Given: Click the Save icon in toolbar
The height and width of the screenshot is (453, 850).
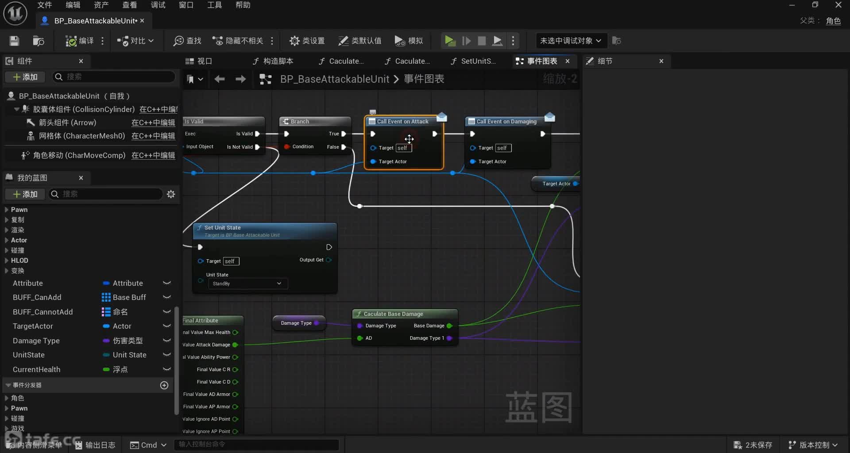Looking at the screenshot, I should point(14,41).
